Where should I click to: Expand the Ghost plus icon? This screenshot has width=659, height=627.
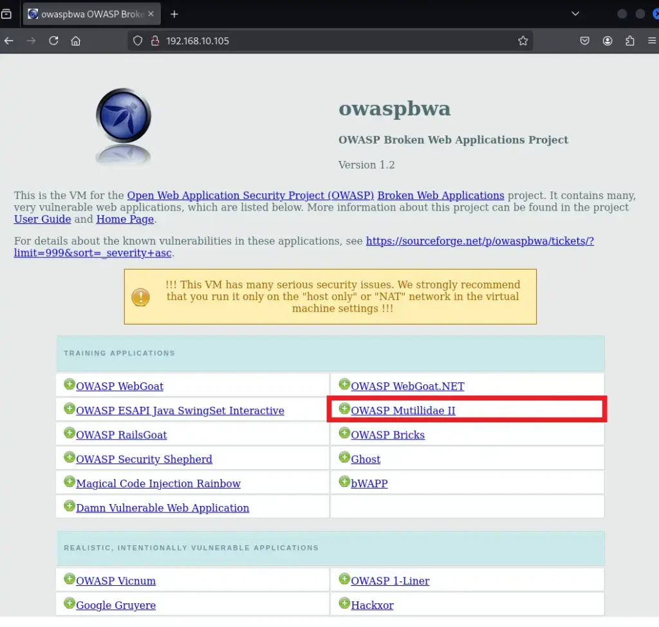pyautogui.click(x=344, y=458)
